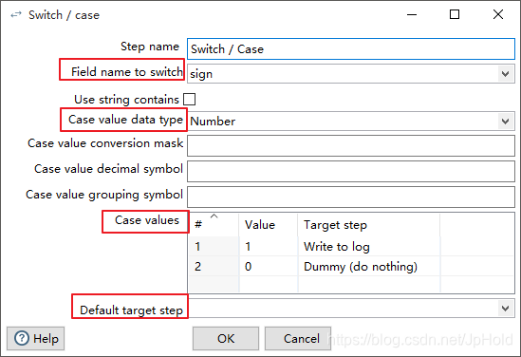Select row number 2 in Case values

coord(214,266)
